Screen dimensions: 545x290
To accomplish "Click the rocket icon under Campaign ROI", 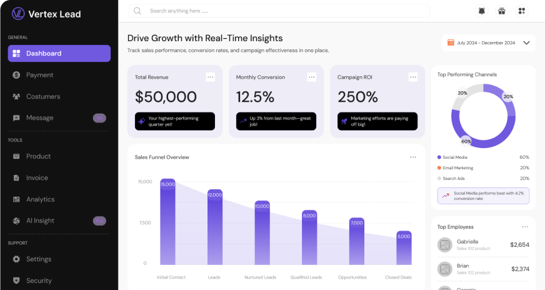I will click(344, 121).
